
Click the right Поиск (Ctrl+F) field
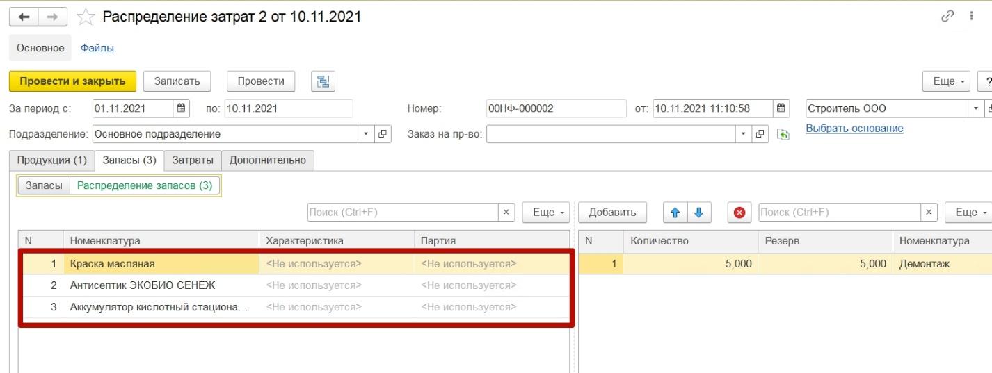click(x=840, y=213)
